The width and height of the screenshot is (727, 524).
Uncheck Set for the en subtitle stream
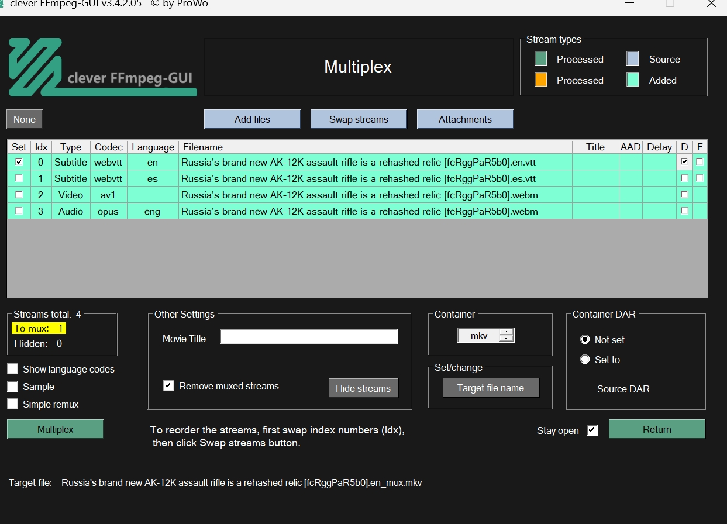tap(19, 162)
